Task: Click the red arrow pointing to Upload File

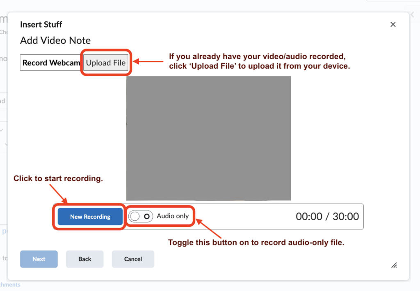Action: 148,62
